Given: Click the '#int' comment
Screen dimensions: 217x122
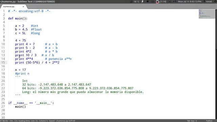Looking at the screenshot, I should tap(35, 26).
